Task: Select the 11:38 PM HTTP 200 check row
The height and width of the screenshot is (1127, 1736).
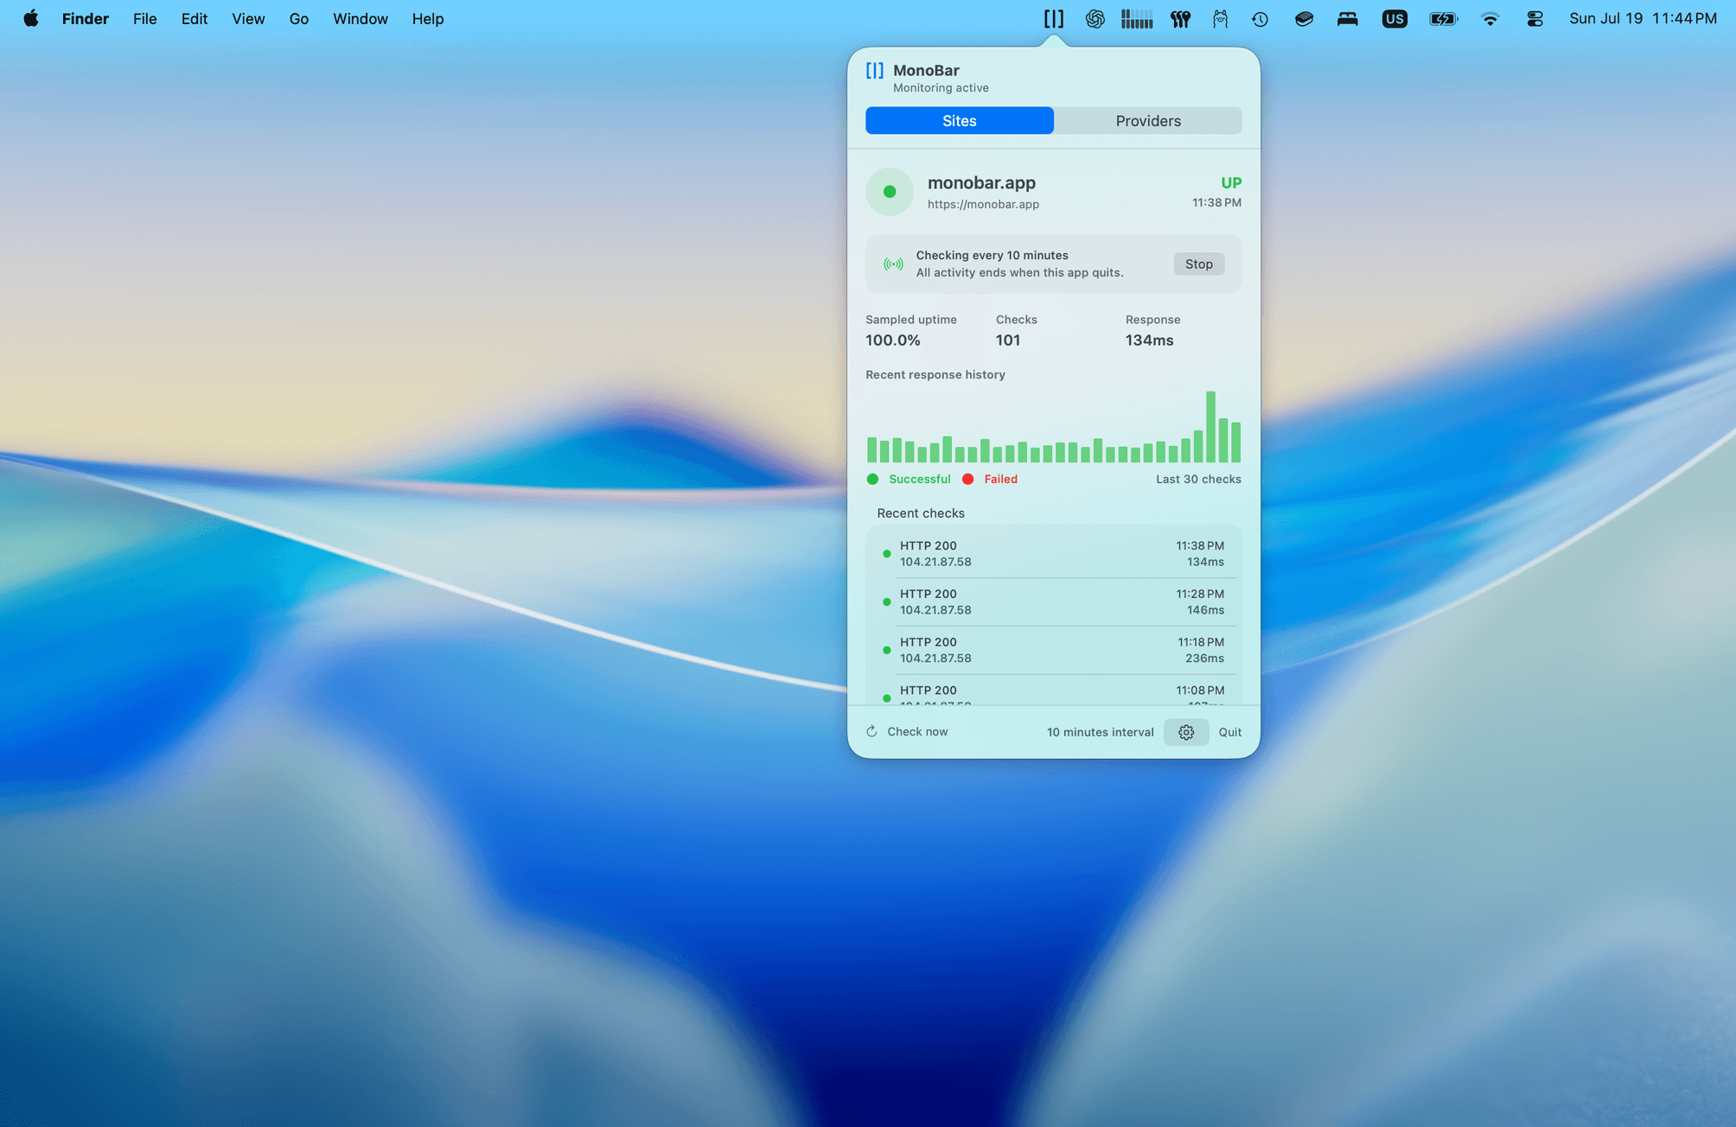Action: [x=1053, y=554]
